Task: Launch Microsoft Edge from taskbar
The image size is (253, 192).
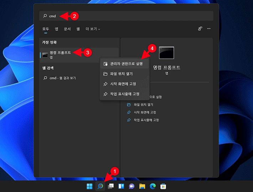Action: [153, 186]
